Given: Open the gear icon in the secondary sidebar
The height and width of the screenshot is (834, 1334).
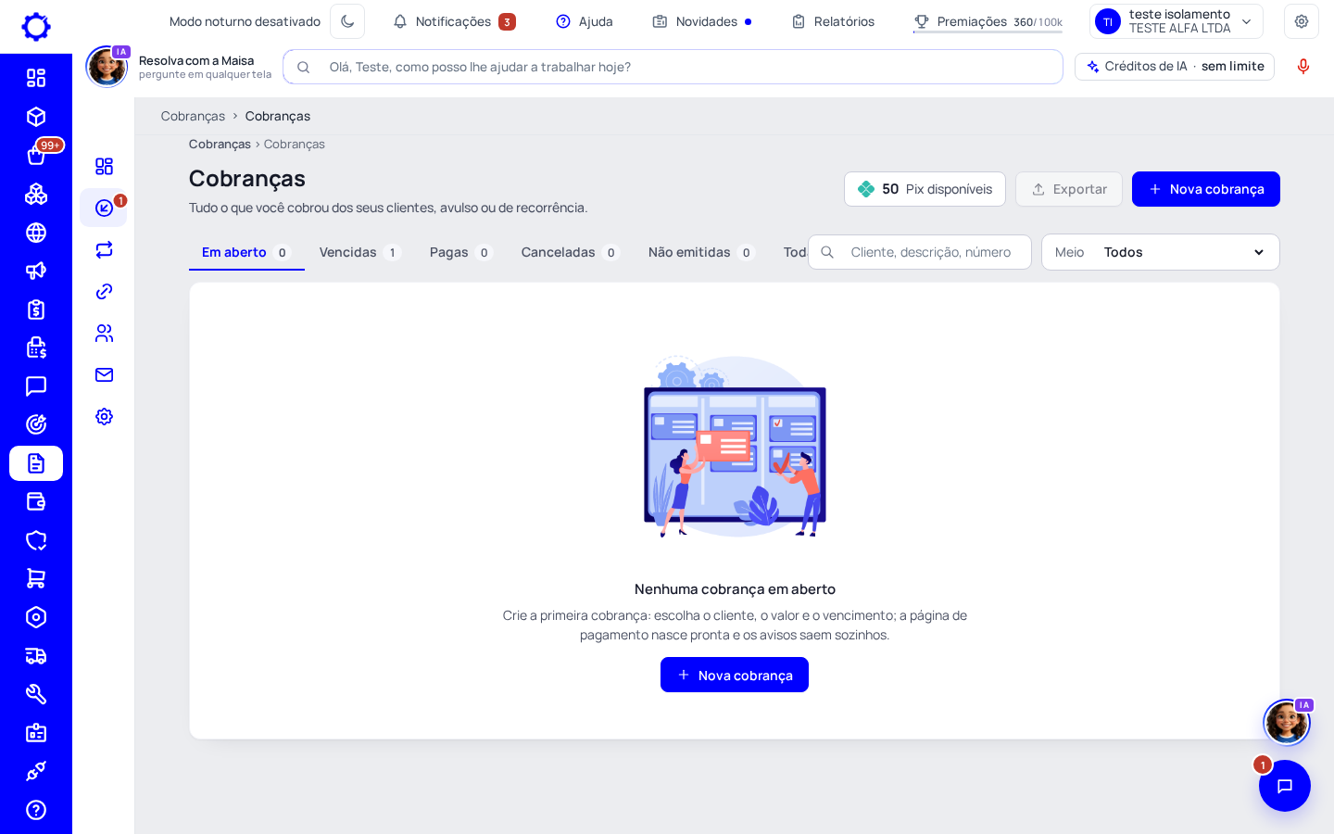Looking at the screenshot, I should click(x=104, y=416).
